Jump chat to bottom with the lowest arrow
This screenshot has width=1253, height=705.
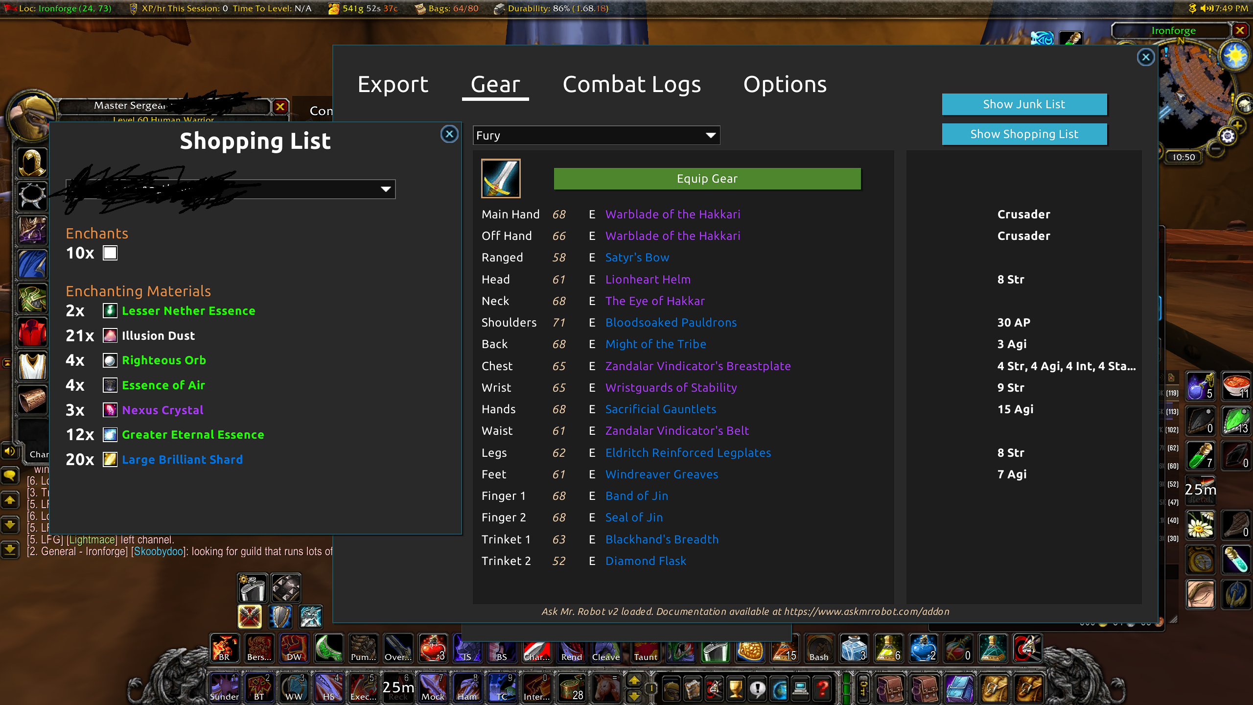pos(9,549)
